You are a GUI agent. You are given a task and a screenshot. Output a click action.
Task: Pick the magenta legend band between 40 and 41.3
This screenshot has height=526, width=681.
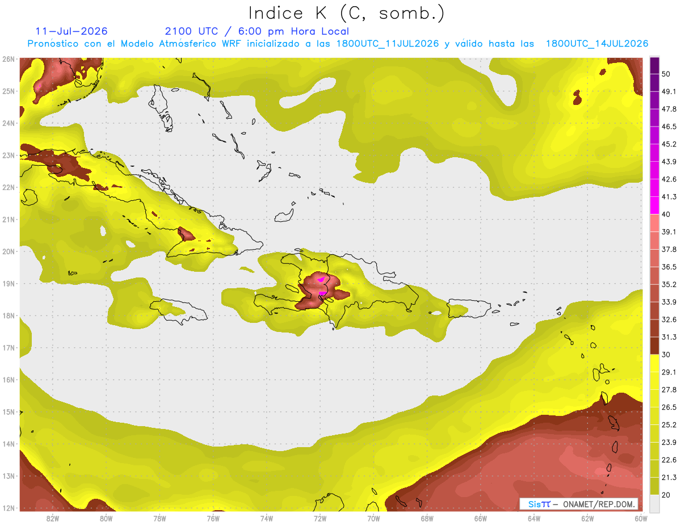pos(654,205)
